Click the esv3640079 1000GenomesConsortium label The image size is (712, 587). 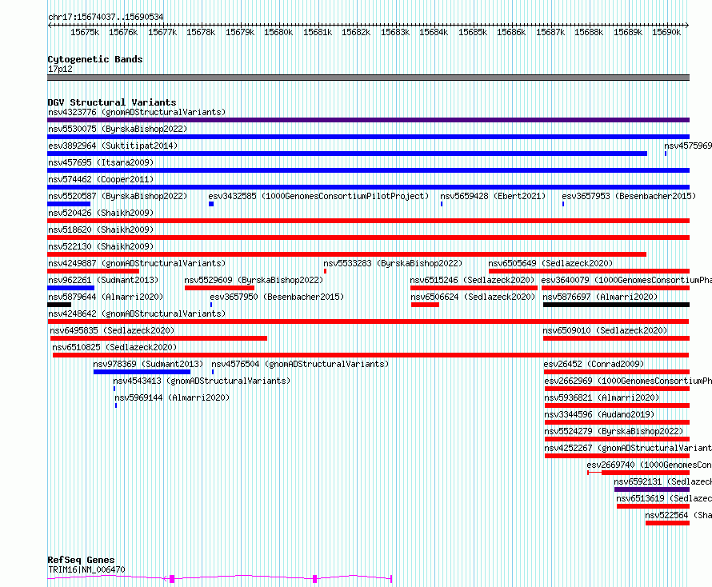(626, 280)
